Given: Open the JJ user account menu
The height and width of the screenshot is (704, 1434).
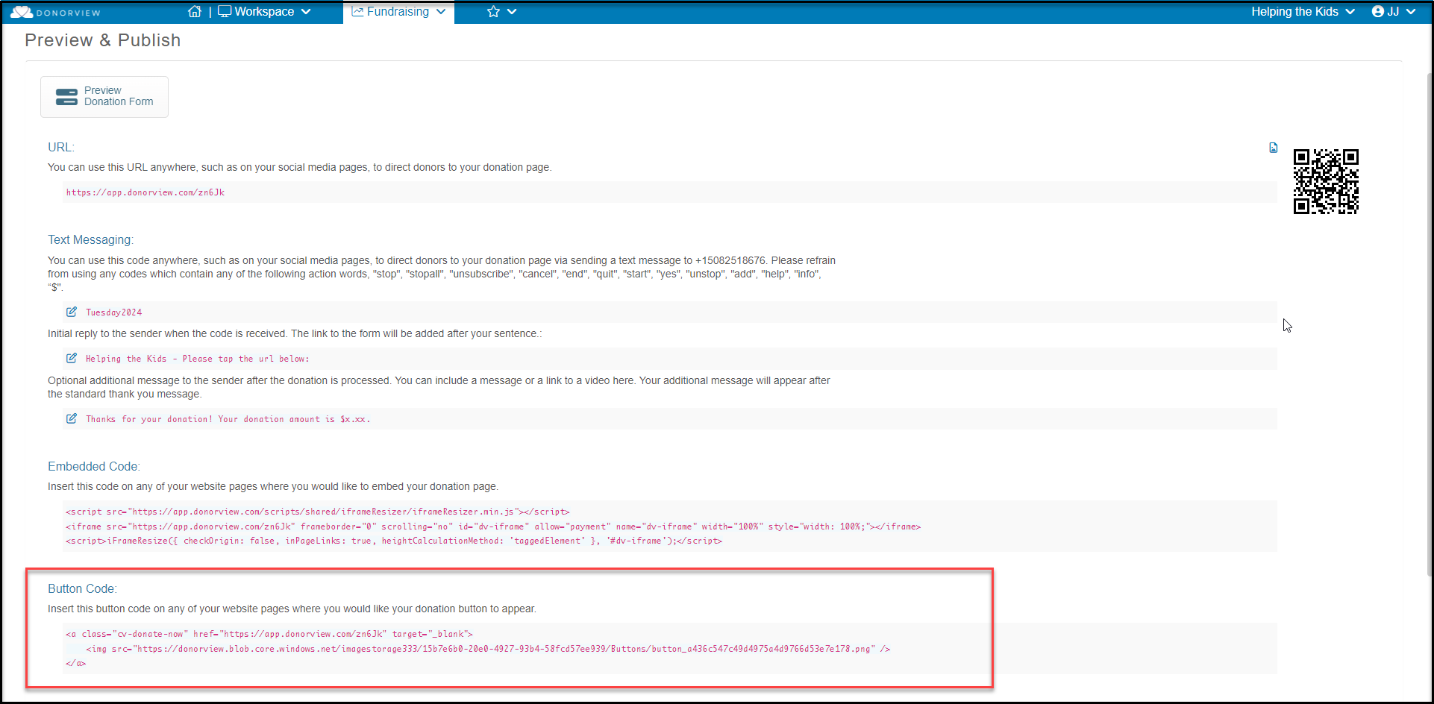Looking at the screenshot, I should (x=1394, y=12).
